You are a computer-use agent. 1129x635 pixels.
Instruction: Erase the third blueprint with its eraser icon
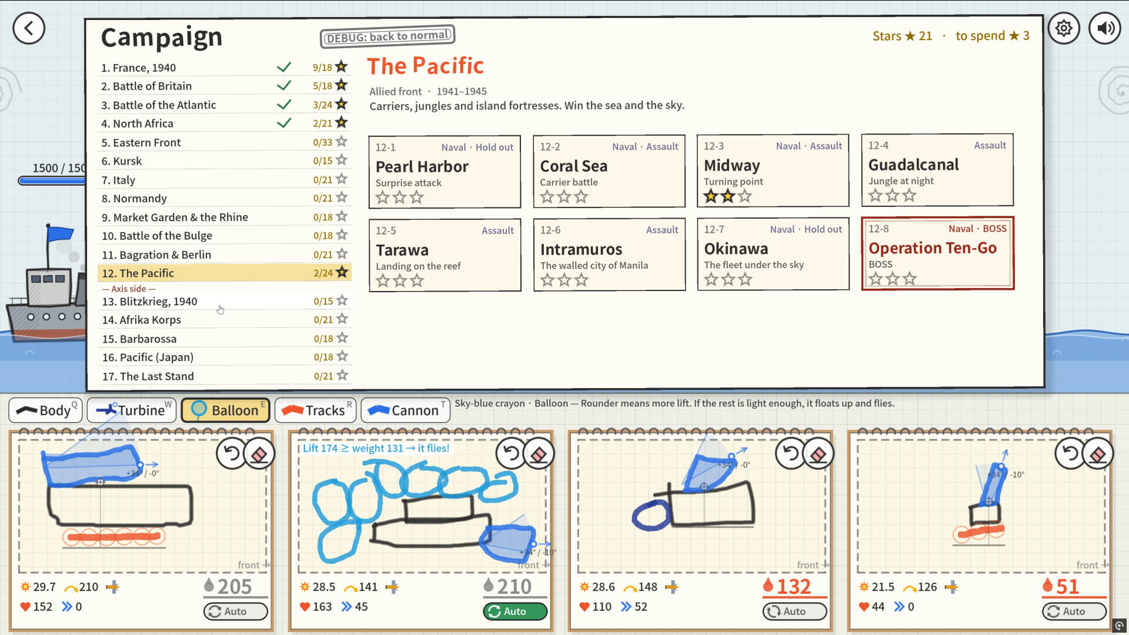tap(818, 453)
